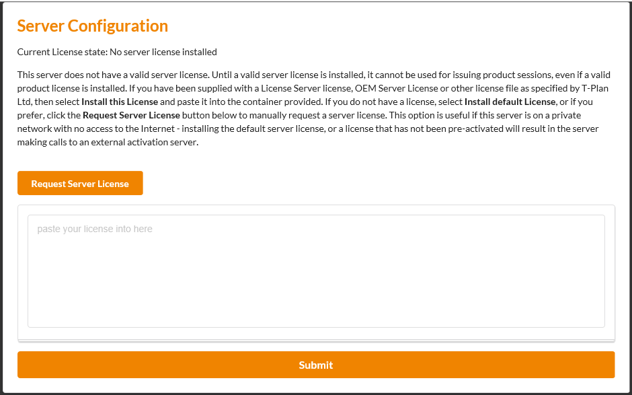Click the Server Configuration heading
Image resolution: width=632 pixels, height=395 pixels.
(92, 26)
